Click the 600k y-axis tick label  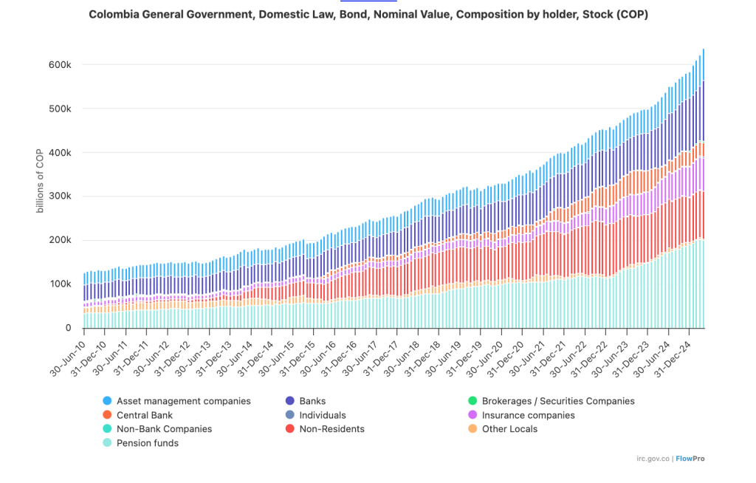pyautogui.click(x=59, y=65)
